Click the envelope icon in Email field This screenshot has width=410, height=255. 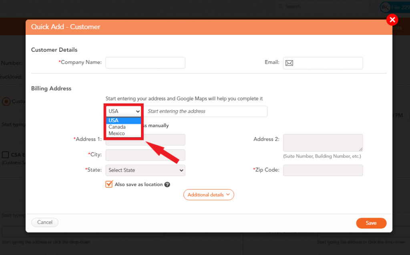pyautogui.click(x=289, y=63)
